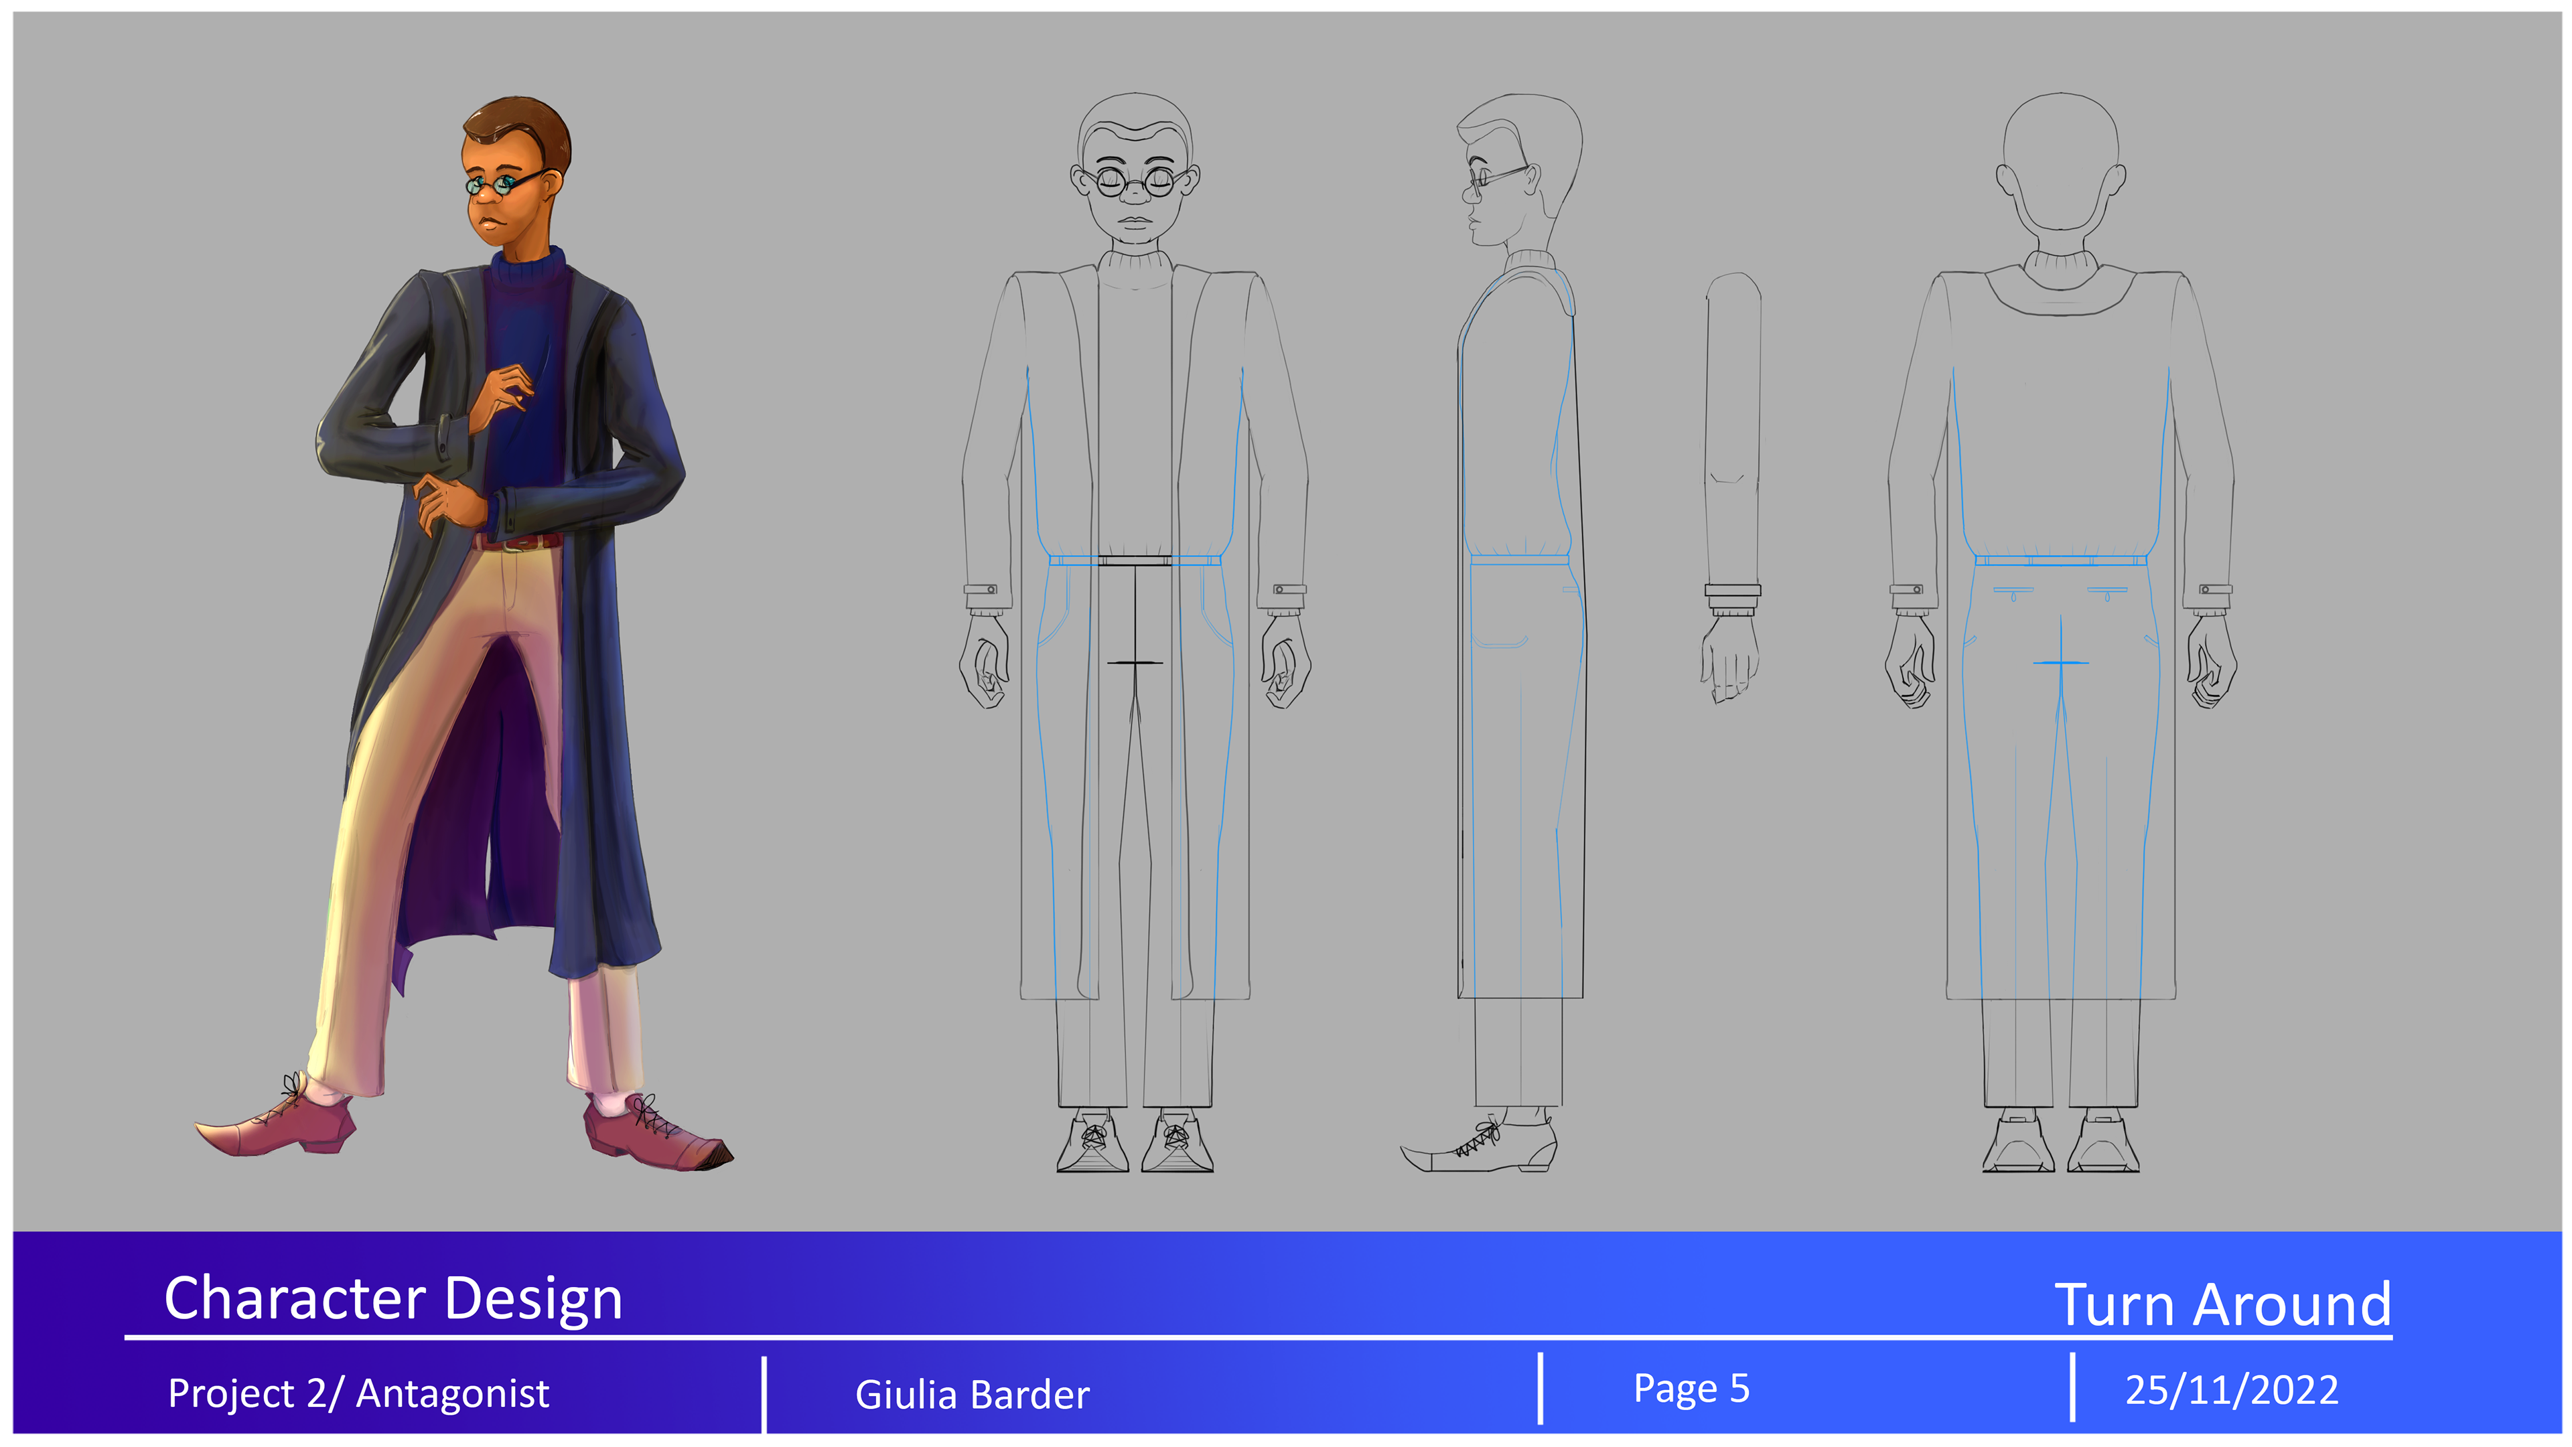The height and width of the screenshot is (1447, 2572).
Task: Click the 'Turn Around' heading
Action: point(2222,1304)
